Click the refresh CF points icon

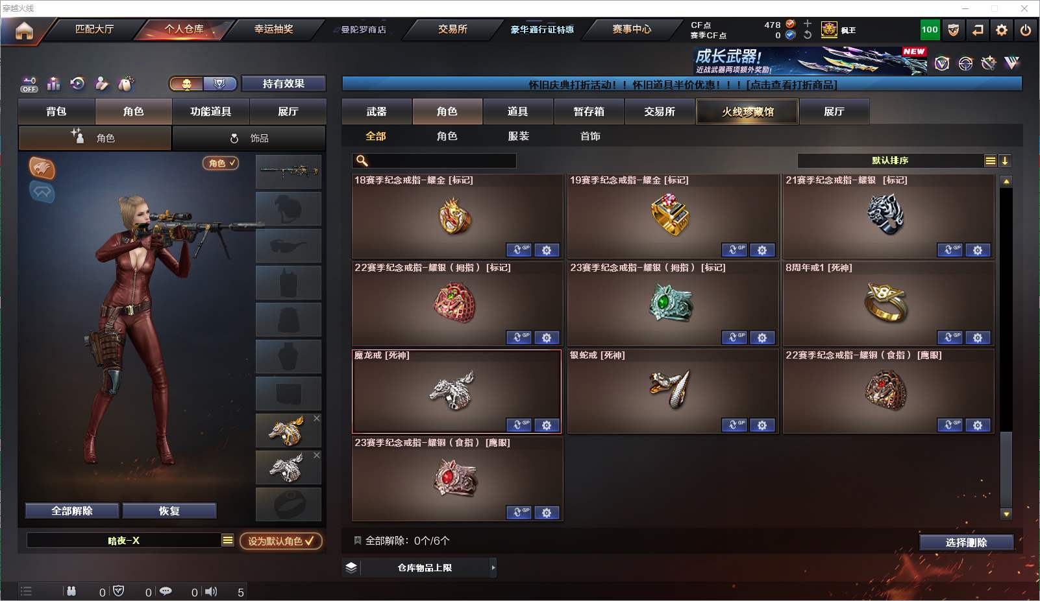coord(807,35)
